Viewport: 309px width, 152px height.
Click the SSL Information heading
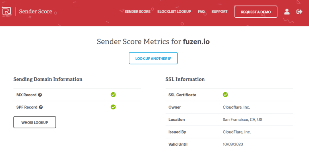coord(185,79)
